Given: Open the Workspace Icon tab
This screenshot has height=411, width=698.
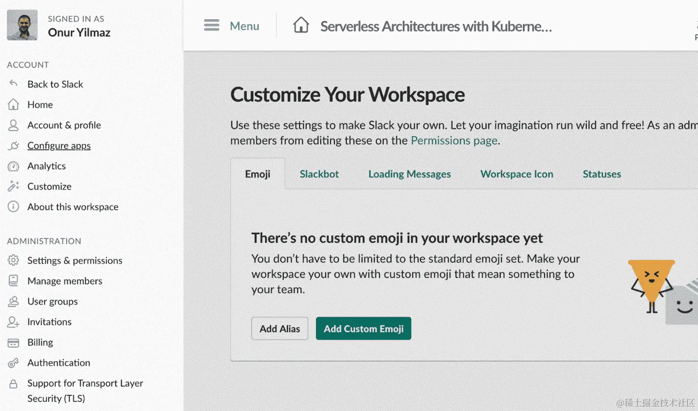Looking at the screenshot, I should tap(516, 174).
